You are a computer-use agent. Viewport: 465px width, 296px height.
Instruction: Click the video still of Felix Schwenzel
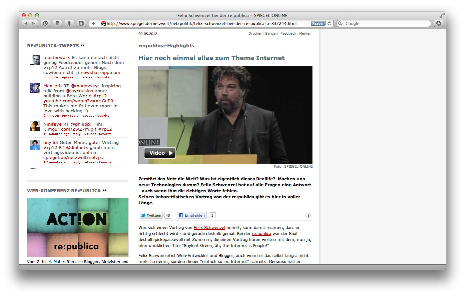pyautogui.click(x=225, y=115)
